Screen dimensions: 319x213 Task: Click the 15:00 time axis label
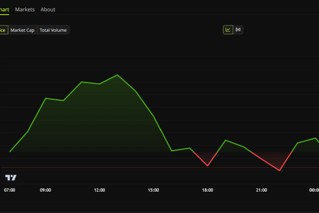tap(154, 190)
